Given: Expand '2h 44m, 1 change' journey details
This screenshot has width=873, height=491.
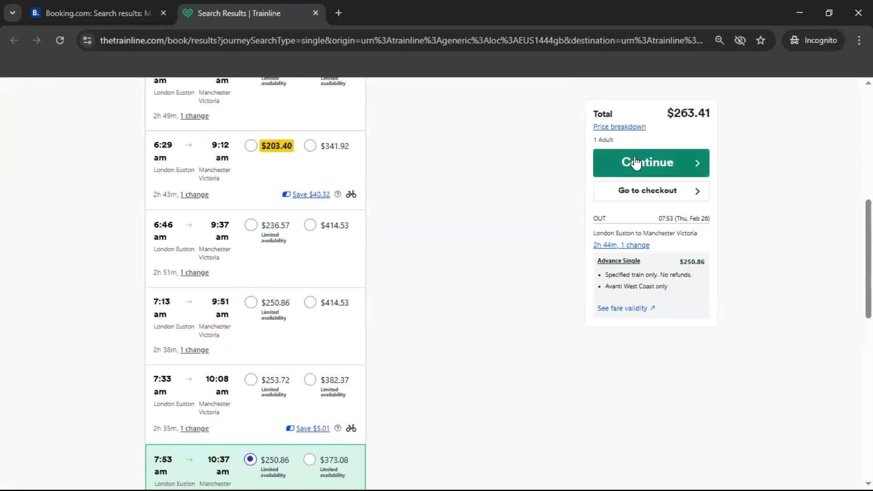Looking at the screenshot, I should tap(621, 245).
